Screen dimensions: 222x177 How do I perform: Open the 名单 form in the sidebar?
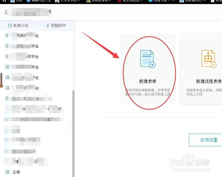pos(16,172)
